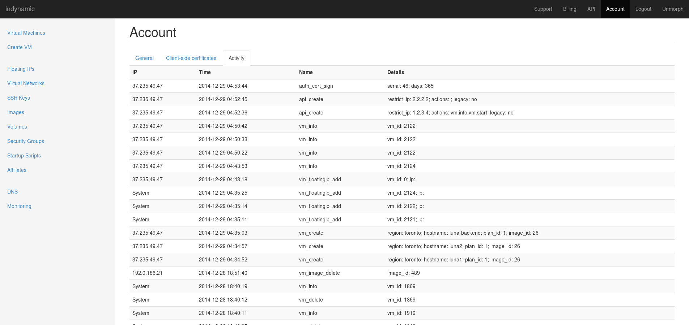Click the IP column header
689x325 pixels.
[135, 72]
